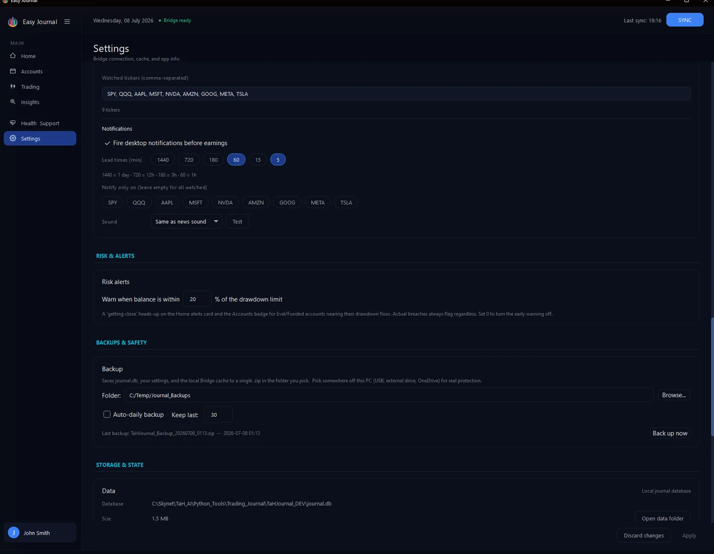Click Last sync: 19:16 text
Image resolution: width=714 pixels, height=554 pixels.
(642, 20)
